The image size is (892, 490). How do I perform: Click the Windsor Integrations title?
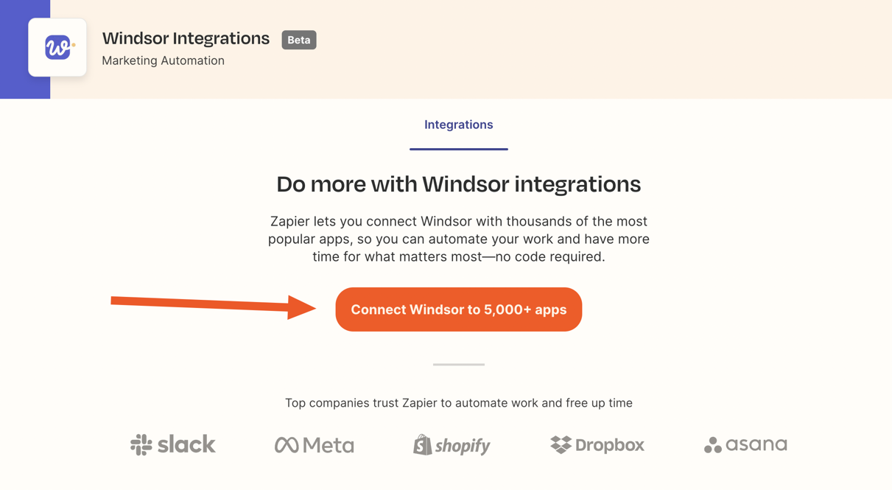(x=186, y=38)
